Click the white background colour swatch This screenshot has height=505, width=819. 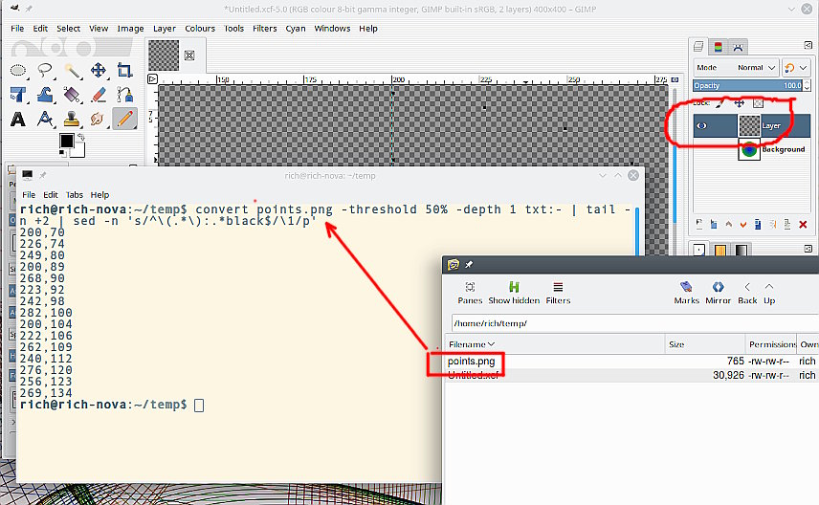click(x=78, y=151)
